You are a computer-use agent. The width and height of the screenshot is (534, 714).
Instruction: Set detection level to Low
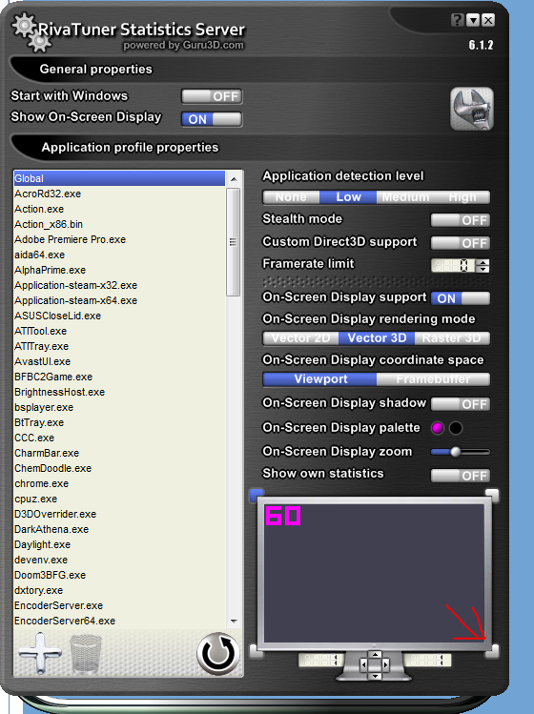348,197
